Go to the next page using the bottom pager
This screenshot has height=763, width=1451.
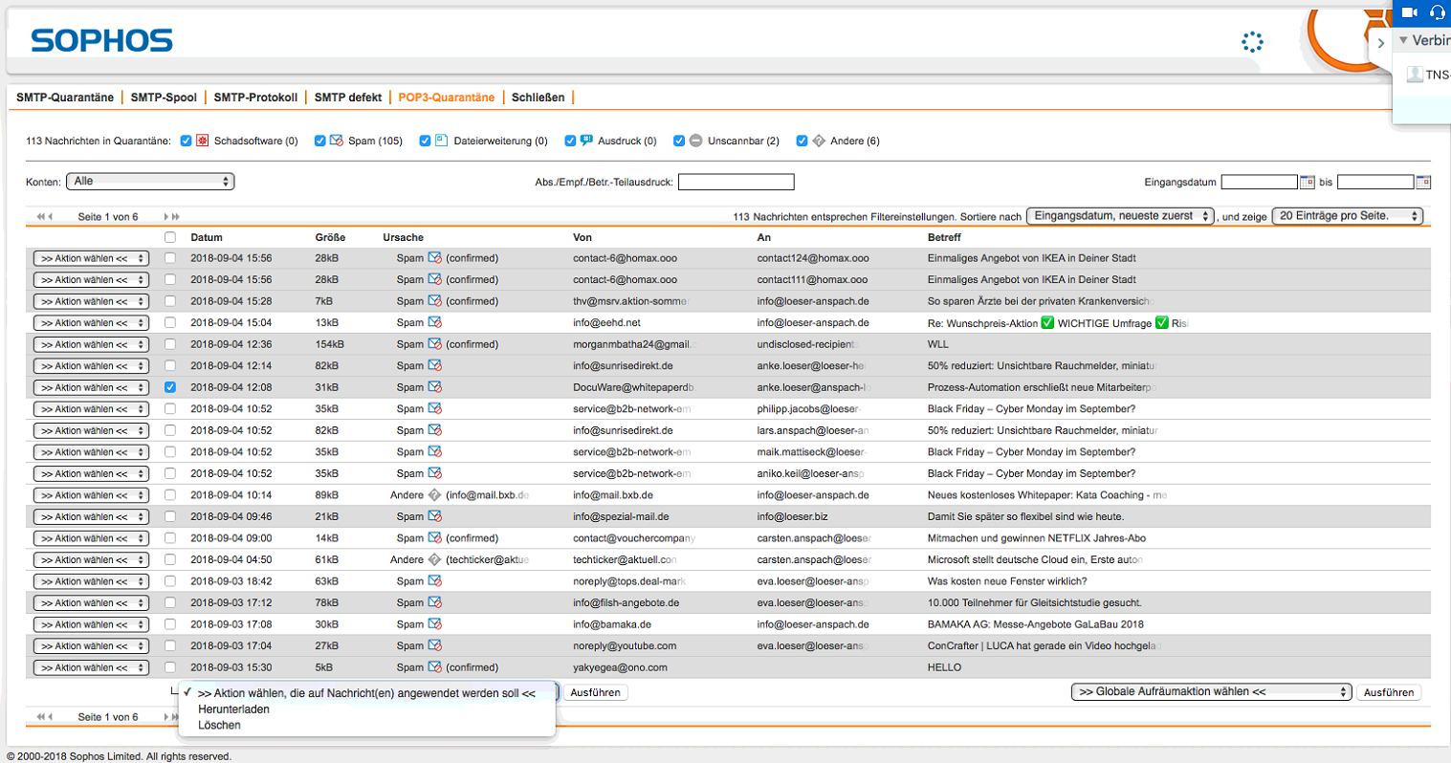[x=166, y=717]
